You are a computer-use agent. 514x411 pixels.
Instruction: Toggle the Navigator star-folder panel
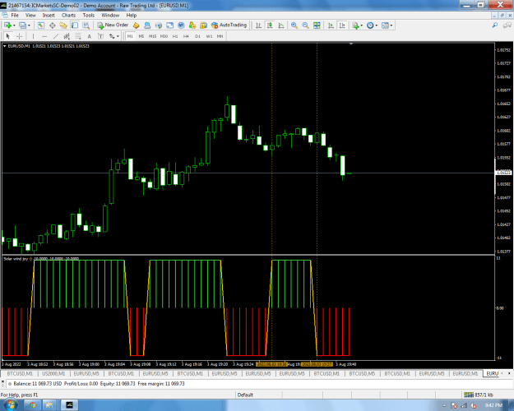pyautogui.click(x=63, y=25)
